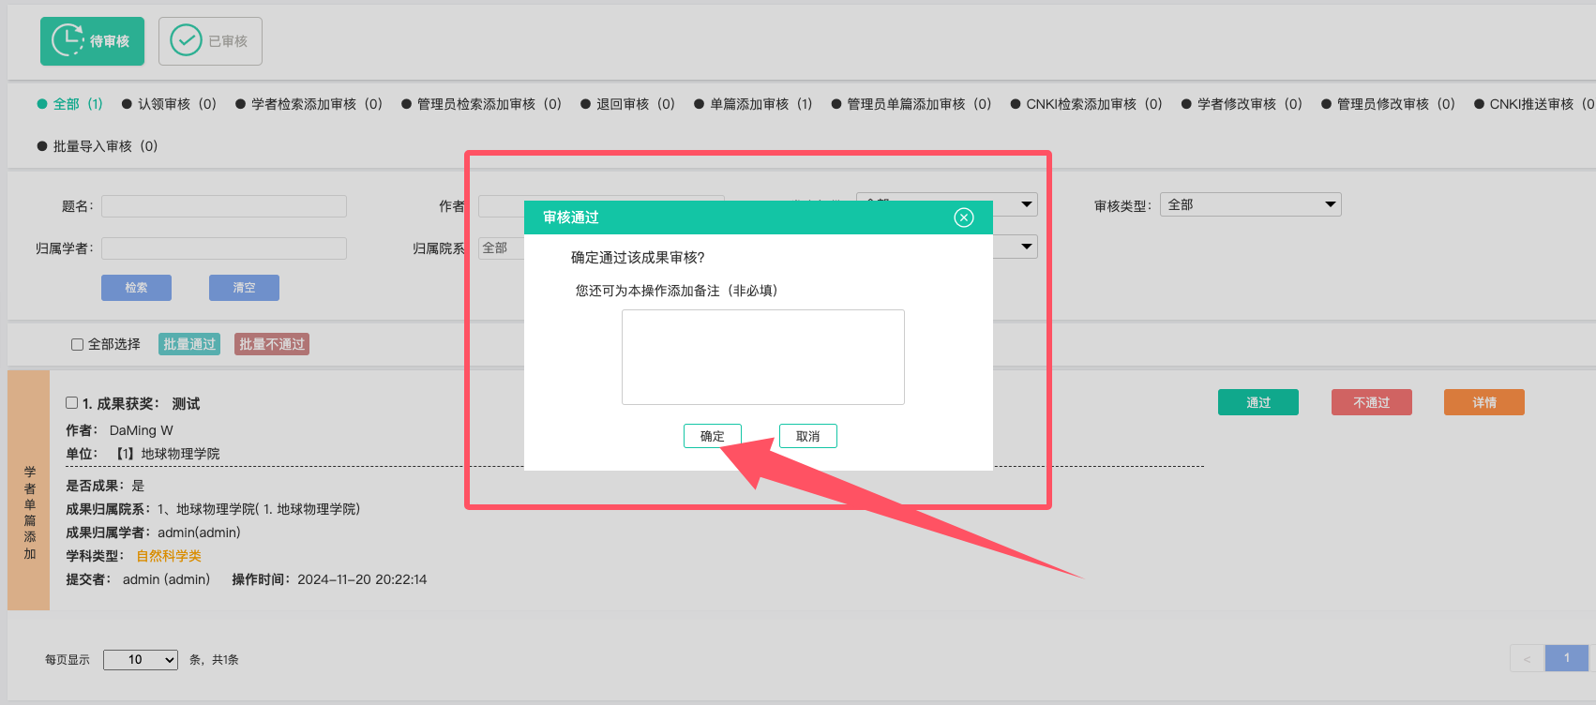Open the 审核类型 dropdown

1251,204
